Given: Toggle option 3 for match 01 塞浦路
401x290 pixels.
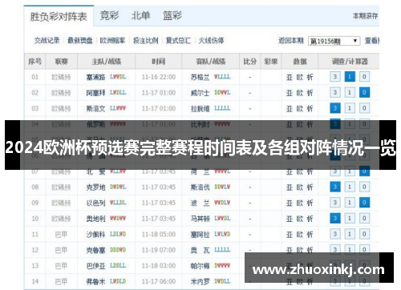Looking at the screenshot, I should (x=335, y=77).
